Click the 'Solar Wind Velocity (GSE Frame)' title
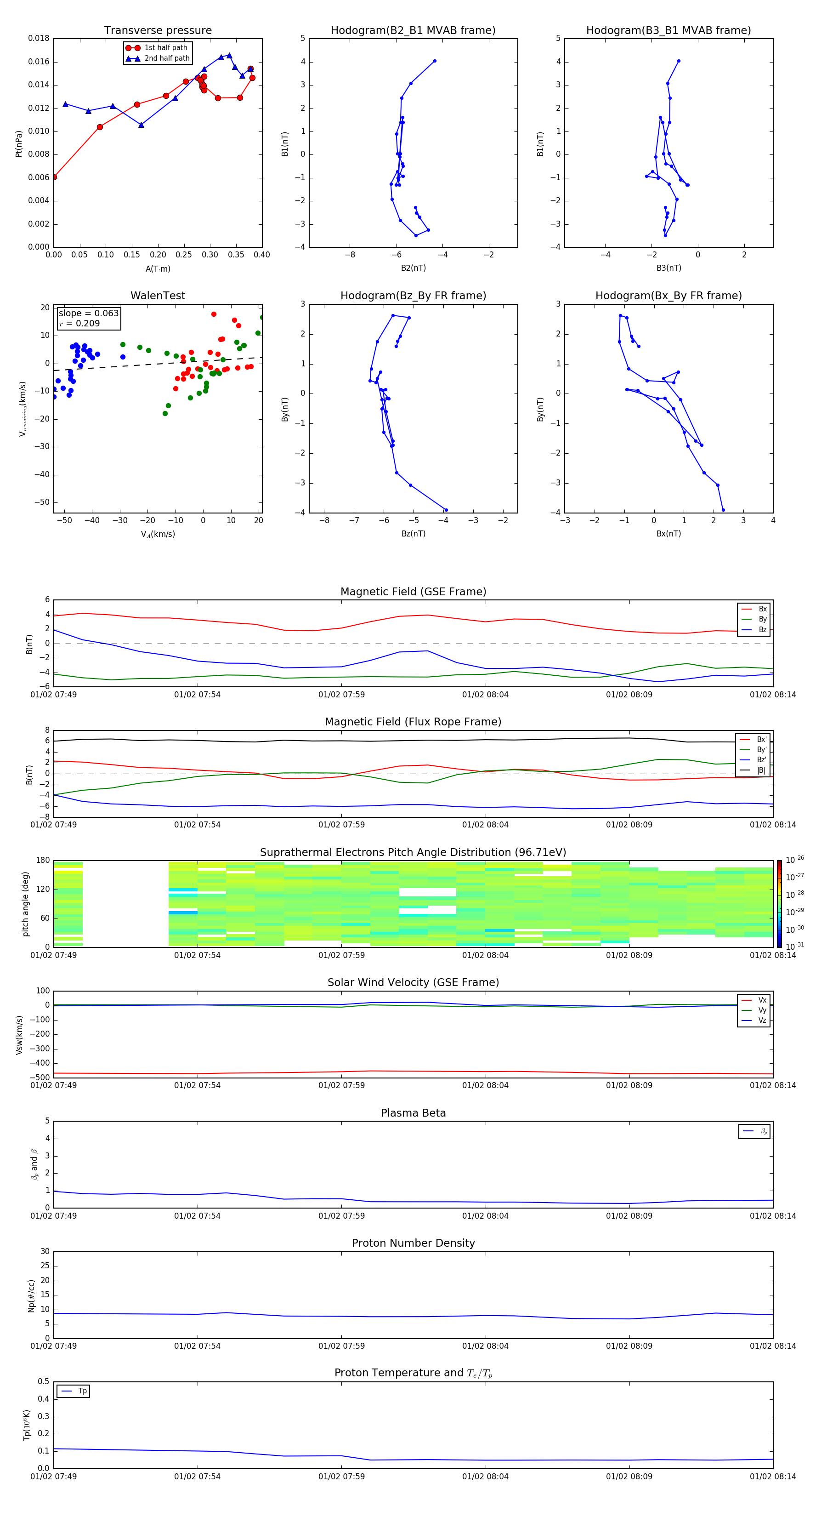 click(413, 982)
